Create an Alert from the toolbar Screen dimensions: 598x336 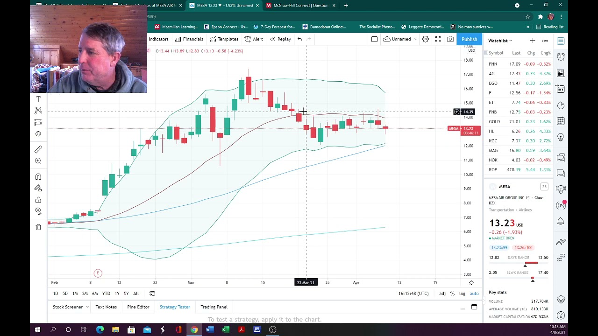(x=254, y=39)
